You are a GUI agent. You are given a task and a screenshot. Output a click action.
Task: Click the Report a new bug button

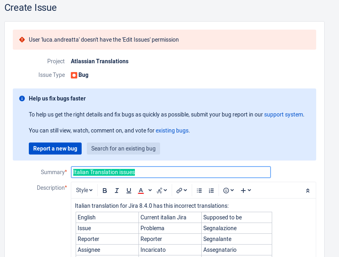(55, 149)
